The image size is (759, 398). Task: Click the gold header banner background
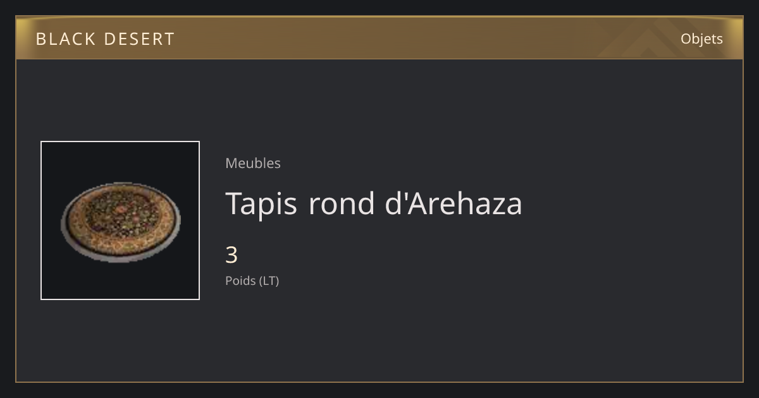379,38
